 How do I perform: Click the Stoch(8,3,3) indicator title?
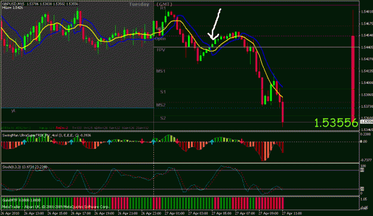point(24,167)
